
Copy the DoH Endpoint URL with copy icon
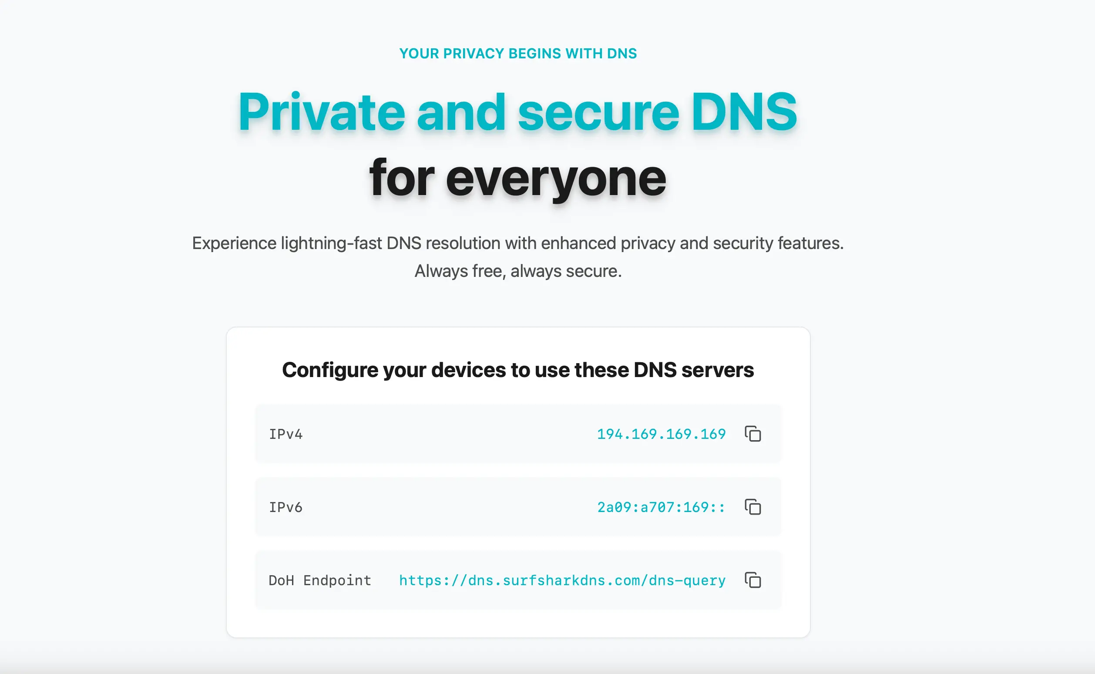pos(753,580)
